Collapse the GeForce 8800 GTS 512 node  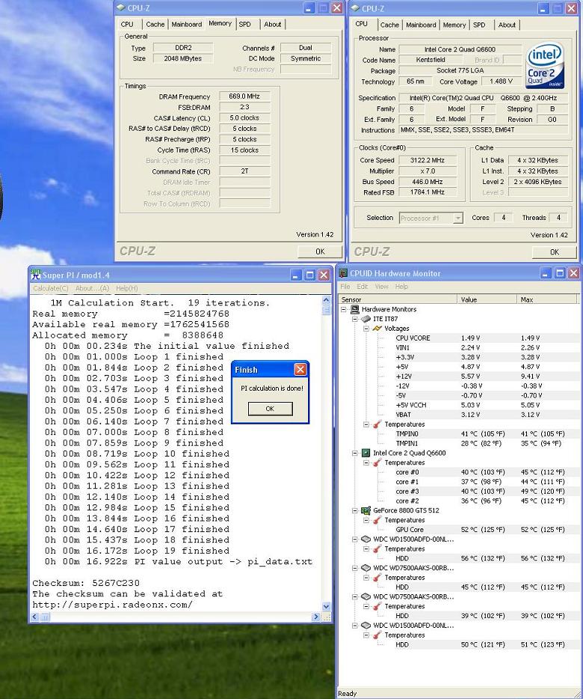355,510
